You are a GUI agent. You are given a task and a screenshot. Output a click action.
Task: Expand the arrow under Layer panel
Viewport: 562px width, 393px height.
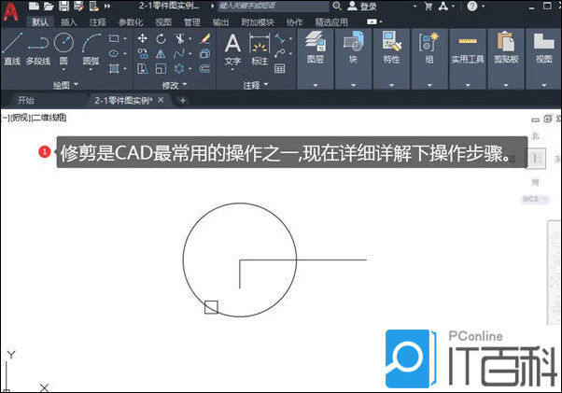point(316,86)
